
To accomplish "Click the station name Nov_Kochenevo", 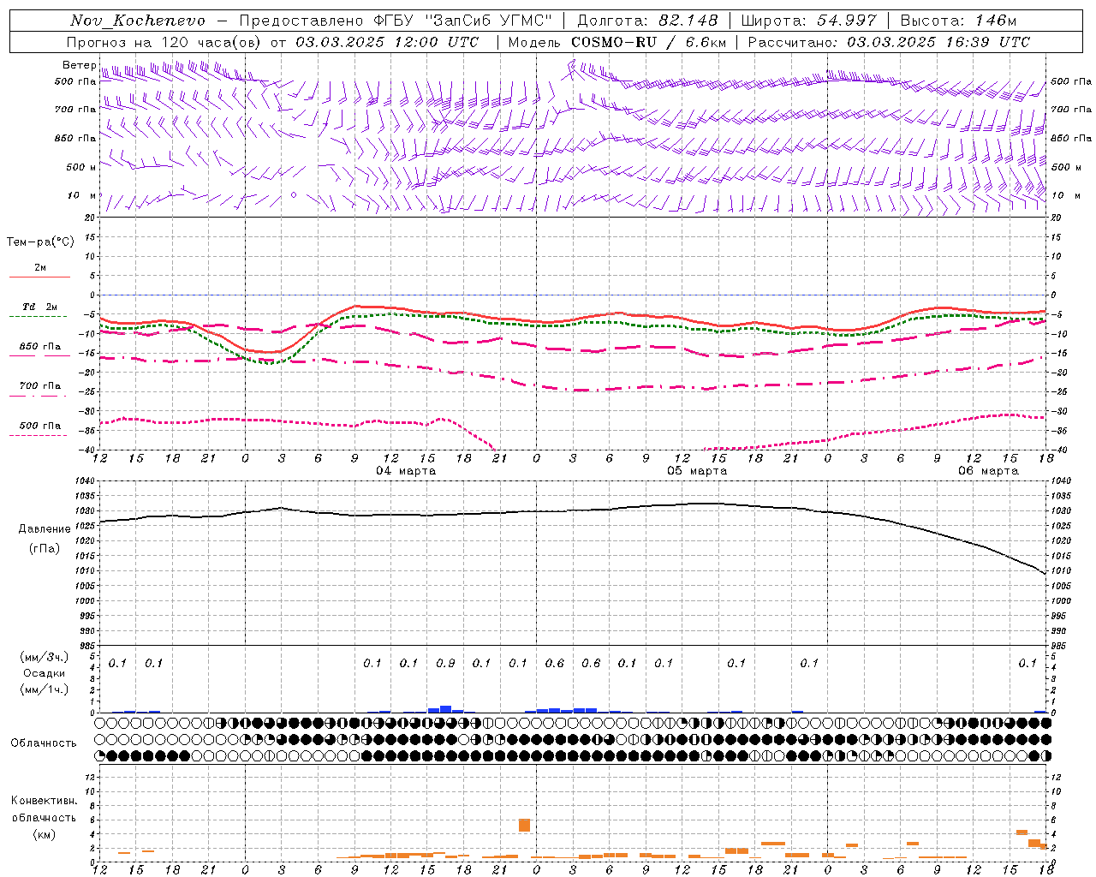I will click(x=138, y=21).
